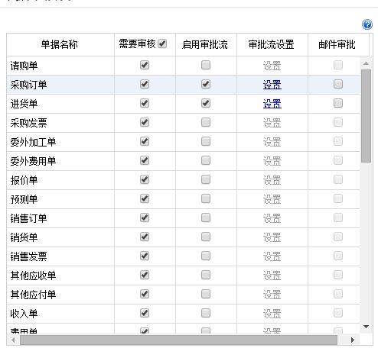Screen dimensions: 378x348
Task: Enable 启用审批流 for 销货单
Action: (206, 237)
